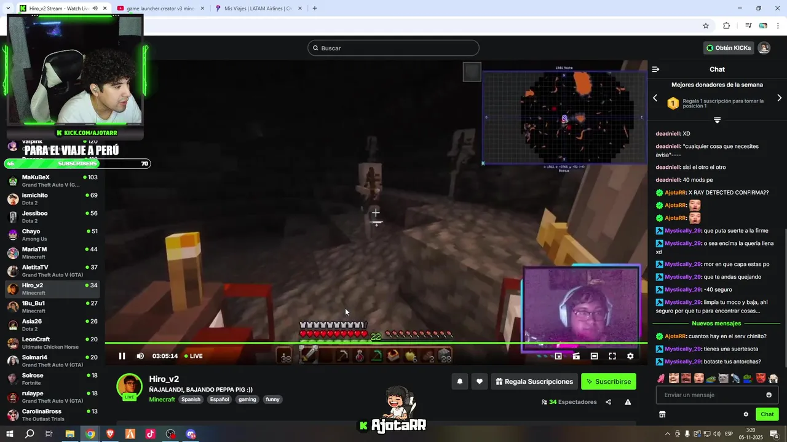The height and width of the screenshot is (442, 787).
Task: Collapse the chat panel arrow icon
Action: pos(655,69)
